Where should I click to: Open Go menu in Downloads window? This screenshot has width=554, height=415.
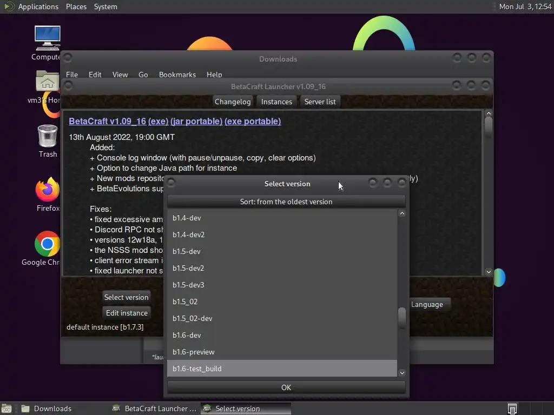143,75
